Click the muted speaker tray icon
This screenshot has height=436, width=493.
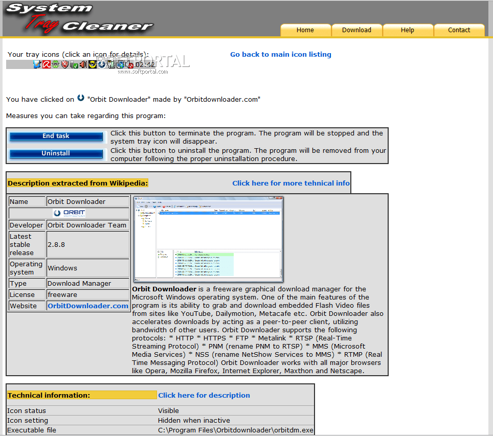(x=129, y=64)
